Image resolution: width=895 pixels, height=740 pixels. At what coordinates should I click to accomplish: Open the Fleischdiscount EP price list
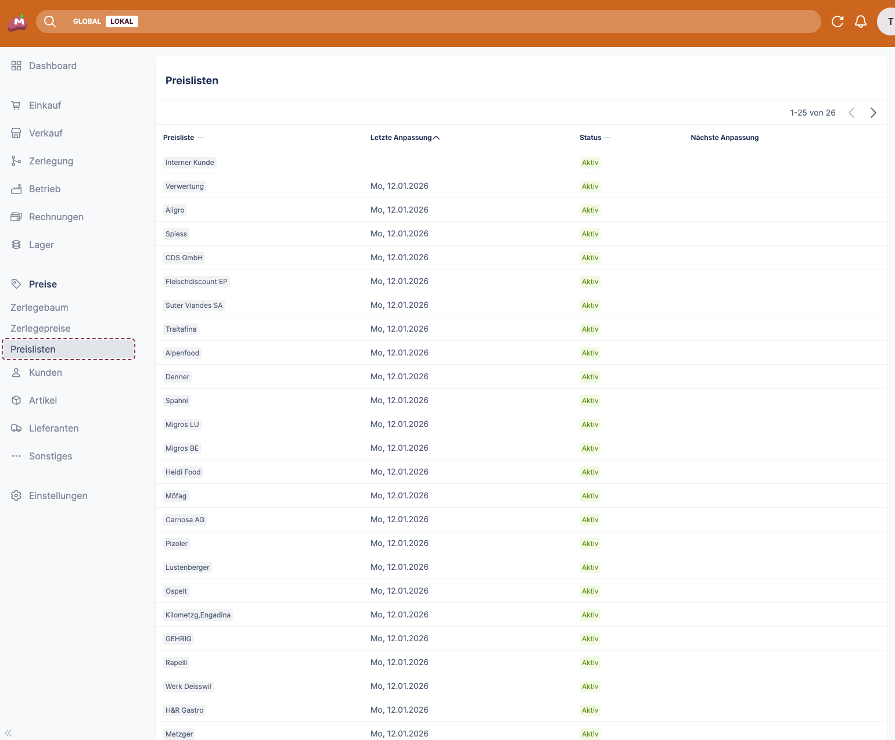[x=196, y=282]
